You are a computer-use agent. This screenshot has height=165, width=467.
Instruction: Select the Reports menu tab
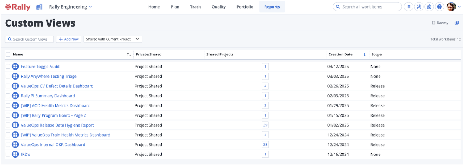tap(272, 7)
